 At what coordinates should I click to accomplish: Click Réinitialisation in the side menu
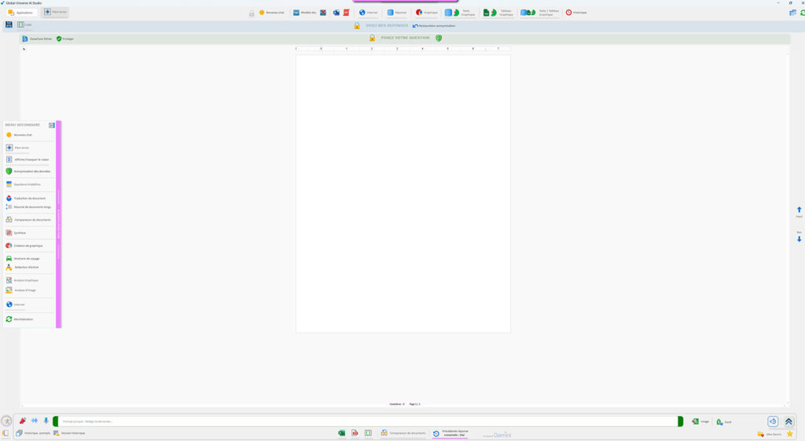point(20,319)
